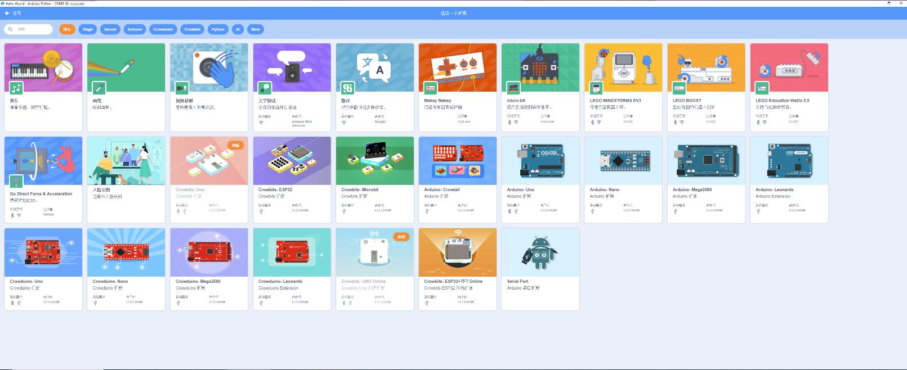The image size is (907, 370).
Task: Filter extensions by Device
Action: pos(110,29)
